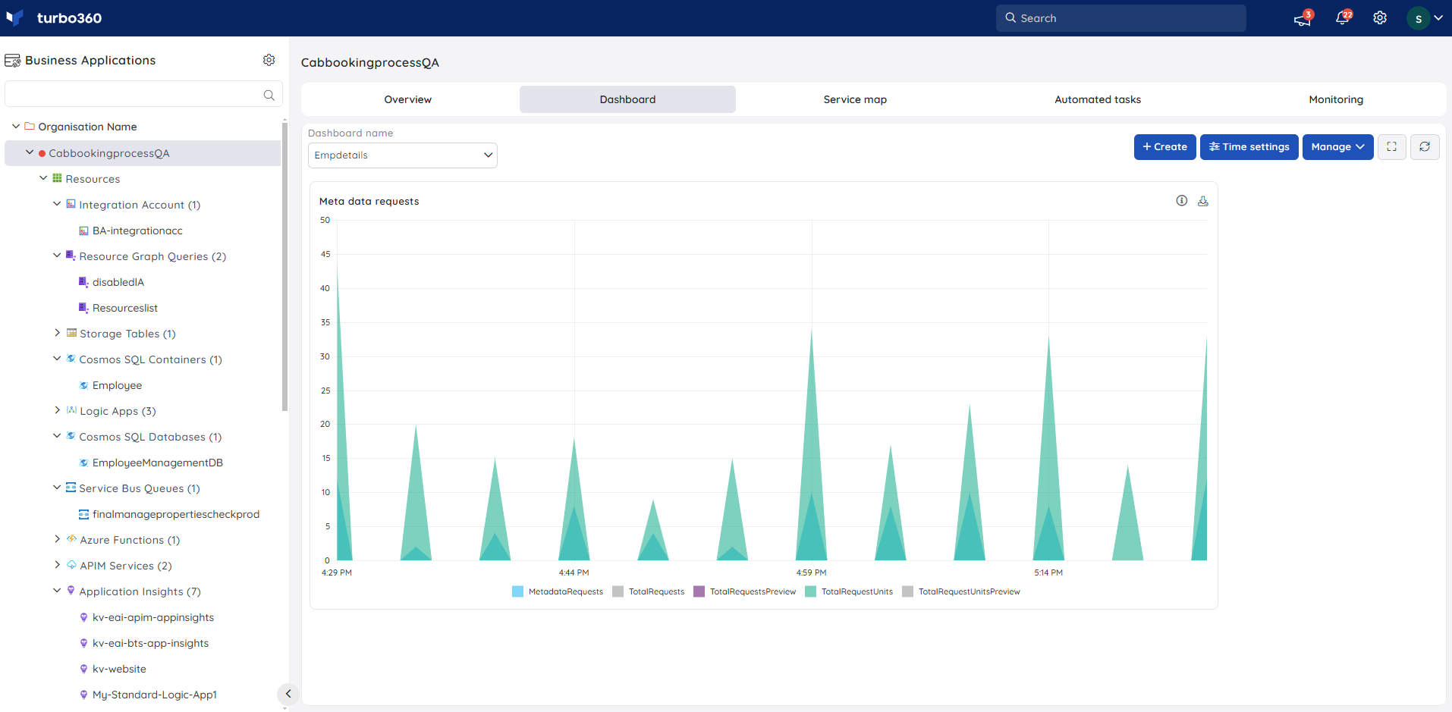Click the finalmanagepropertiescheckprod queue icon
Viewport: 1452px width, 712px height.
(84, 514)
